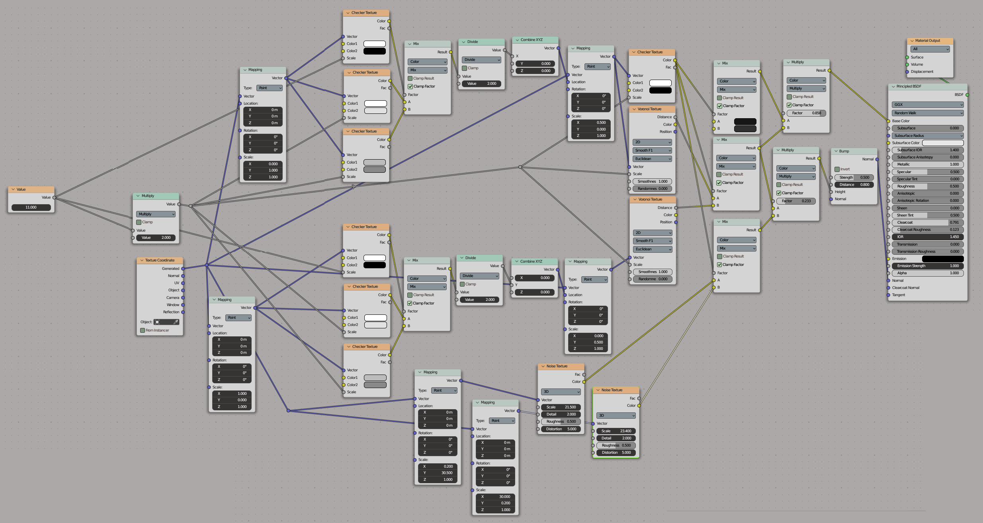Collapse the Material Output node with its chevron

912,41
